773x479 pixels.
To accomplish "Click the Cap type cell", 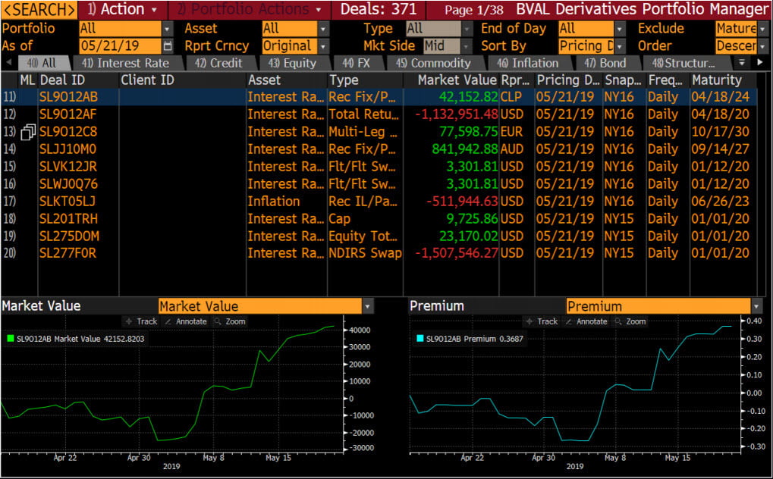I will [x=340, y=219].
